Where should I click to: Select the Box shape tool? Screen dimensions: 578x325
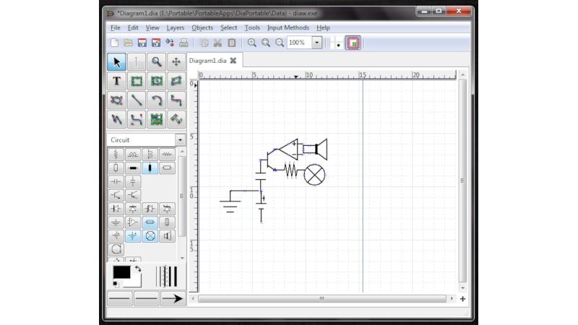click(137, 81)
